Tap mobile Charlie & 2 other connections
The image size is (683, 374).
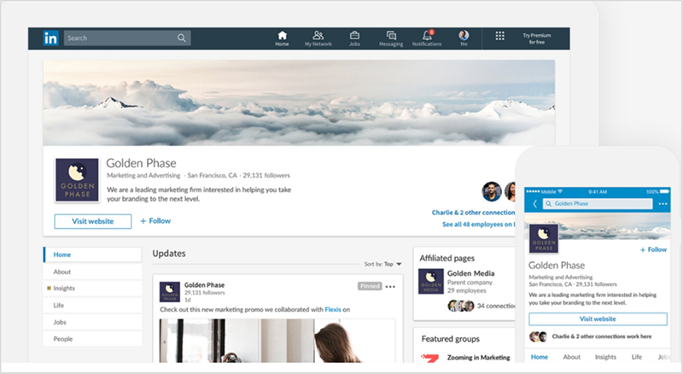click(602, 336)
